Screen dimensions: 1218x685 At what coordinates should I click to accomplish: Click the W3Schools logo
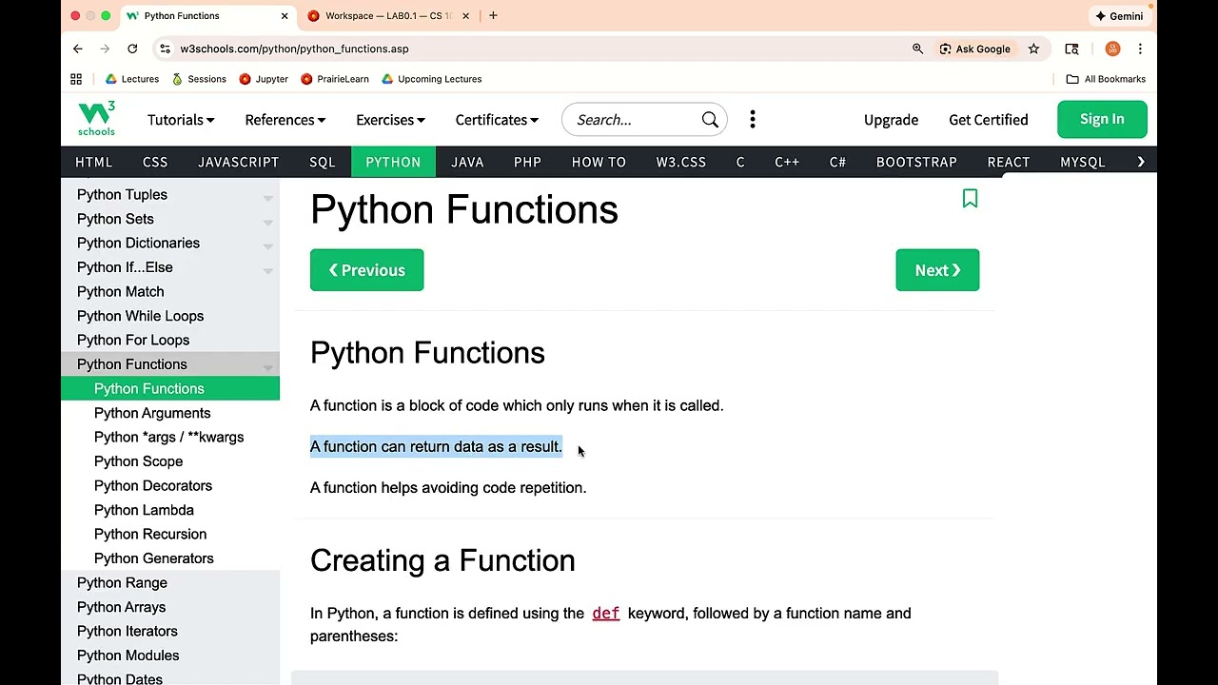(x=96, y=119)
